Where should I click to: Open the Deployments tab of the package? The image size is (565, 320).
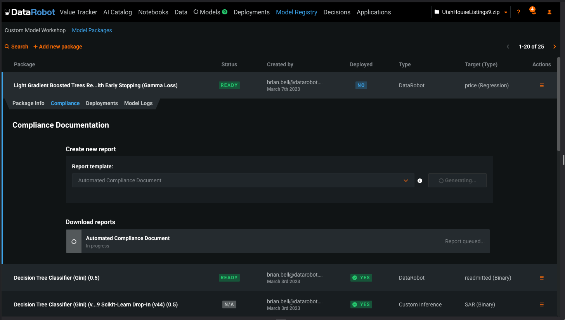(x=102, y=103)
